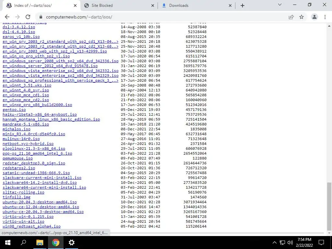
Task: Open the network status tray icon
Action: pos(282,243)
